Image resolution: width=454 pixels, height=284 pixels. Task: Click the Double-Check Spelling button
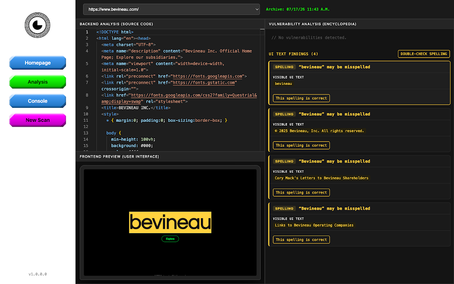point(424,54)
